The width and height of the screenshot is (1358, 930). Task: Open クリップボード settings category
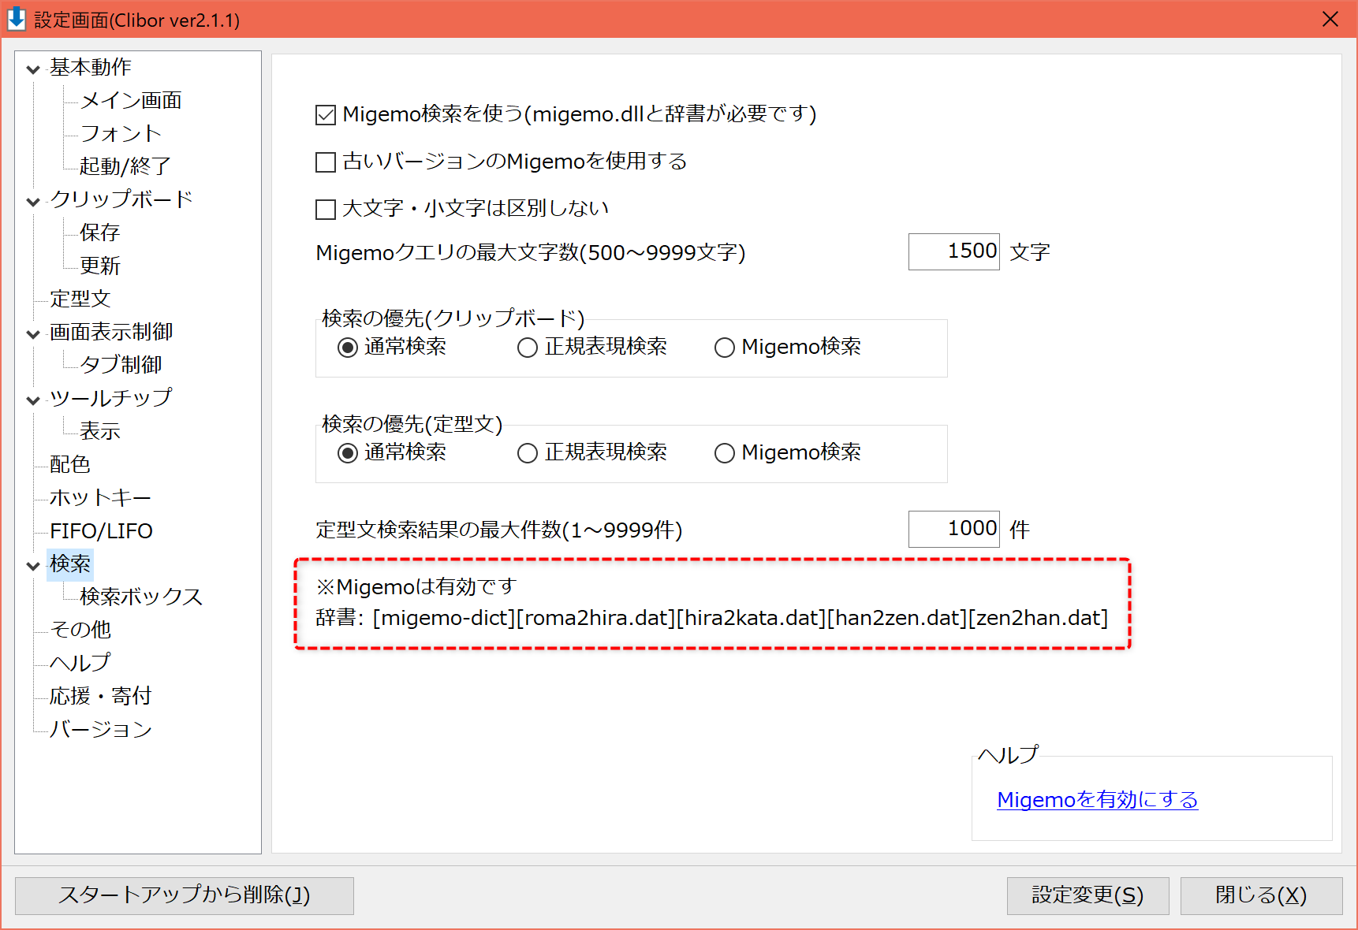pyautogui.click(x=121, y=199)
